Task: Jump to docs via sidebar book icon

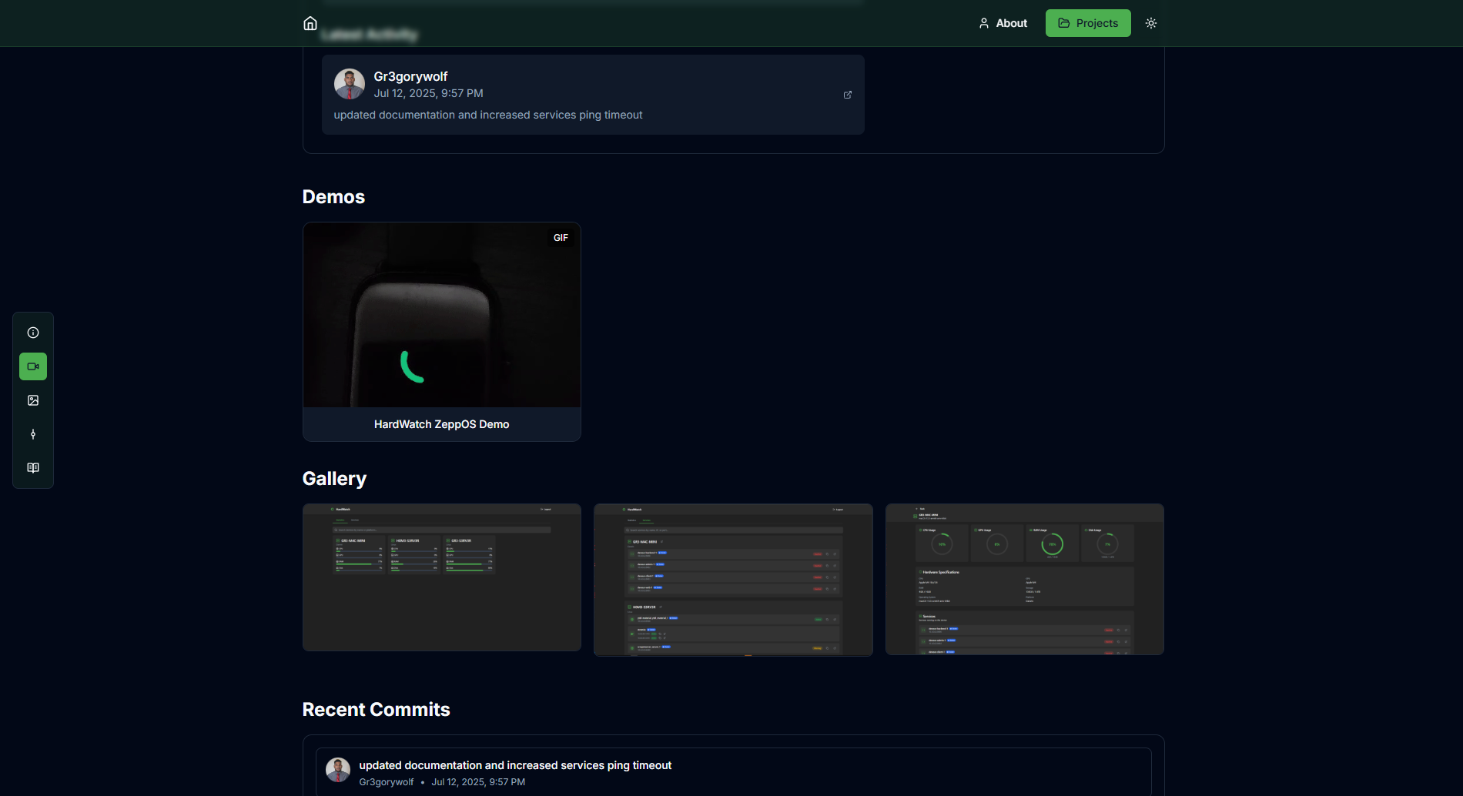Action: (33, 468)
